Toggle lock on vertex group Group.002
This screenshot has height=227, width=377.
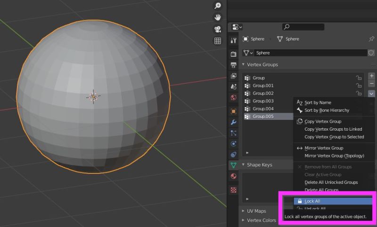pyautogui.click(x=359, y=93)
